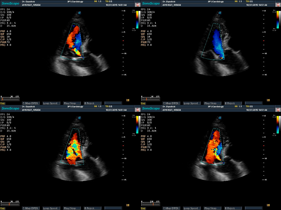Screen dimensions: 281x210
Task: Select Loop Speed in the bottom-left panel
Action: [51, 208]
